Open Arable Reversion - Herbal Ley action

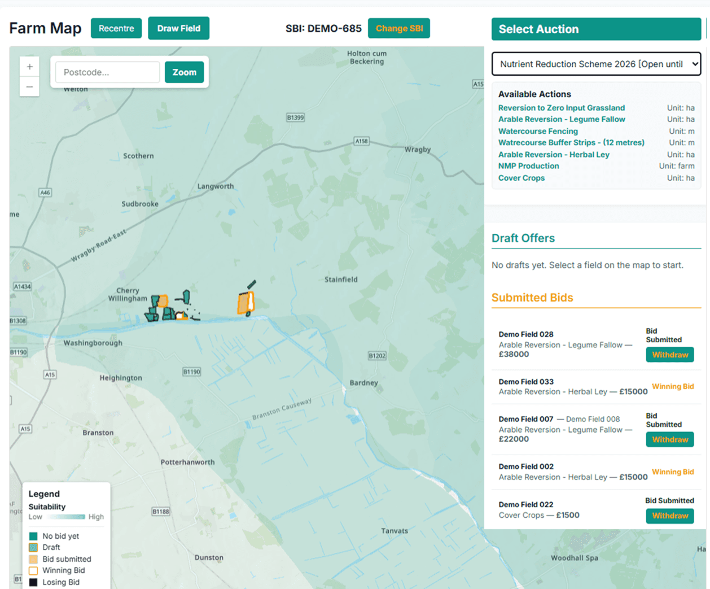pos(554,154)
